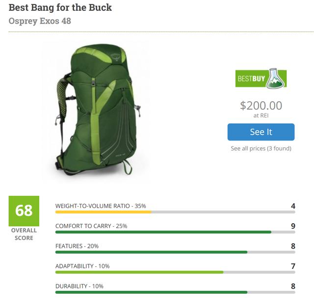Click the $200.00 price text
The height and width of the screenshot is (303, 314).
[261, 105]
